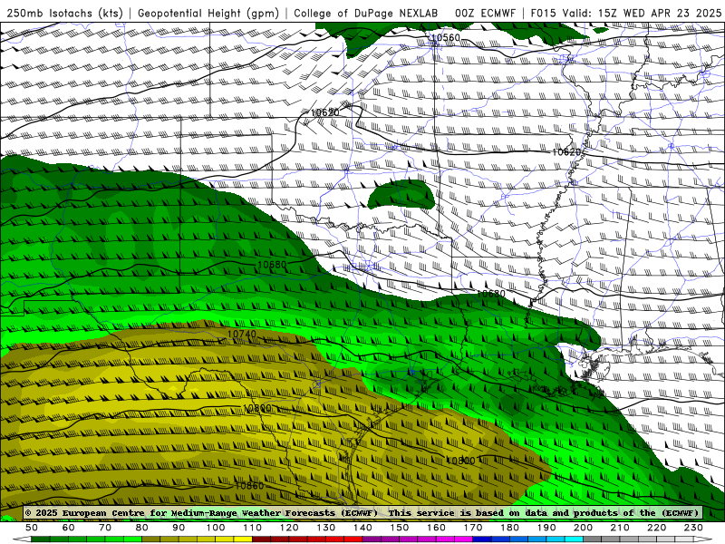Click the 10560 height contour label
Screen dimensions: 725x544
(445, 38)
